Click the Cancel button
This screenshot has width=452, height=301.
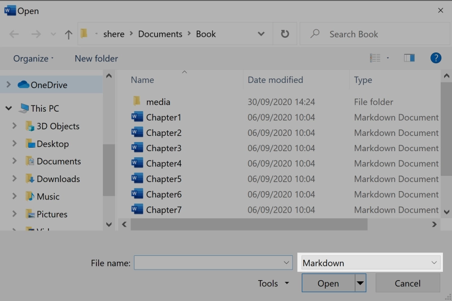coord(407,283)
